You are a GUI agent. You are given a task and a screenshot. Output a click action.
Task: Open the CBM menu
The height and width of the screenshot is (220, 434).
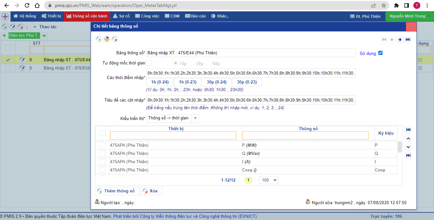[172, 16]
